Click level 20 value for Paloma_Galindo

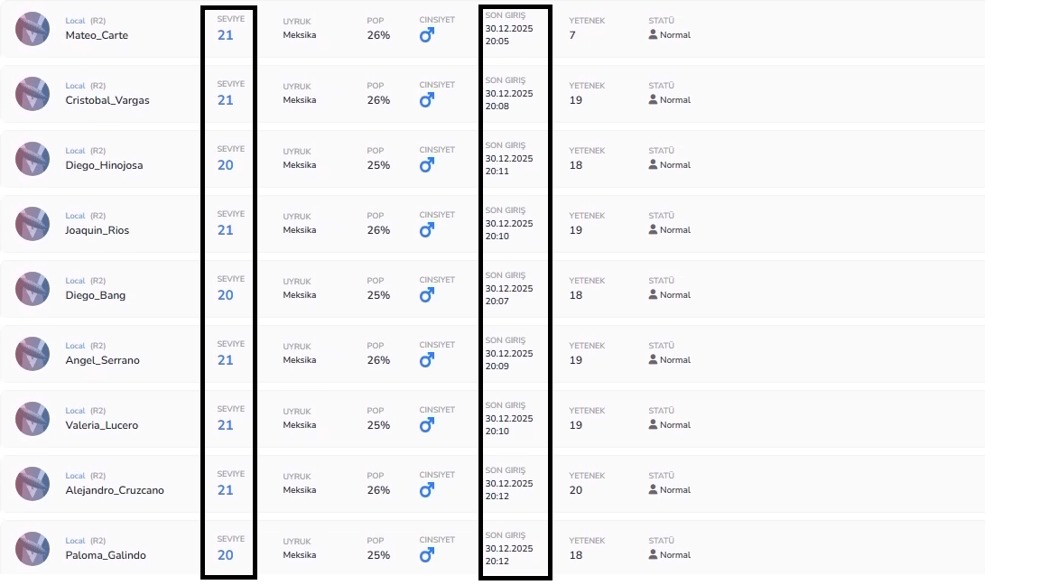[226, 555]
